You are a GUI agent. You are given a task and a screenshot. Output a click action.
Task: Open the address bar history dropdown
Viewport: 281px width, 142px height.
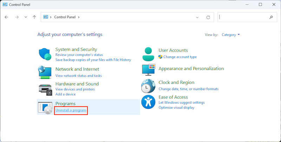point(198,17)
